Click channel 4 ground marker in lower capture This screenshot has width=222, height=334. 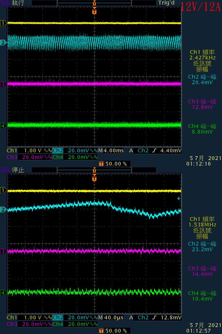(3, 293)
